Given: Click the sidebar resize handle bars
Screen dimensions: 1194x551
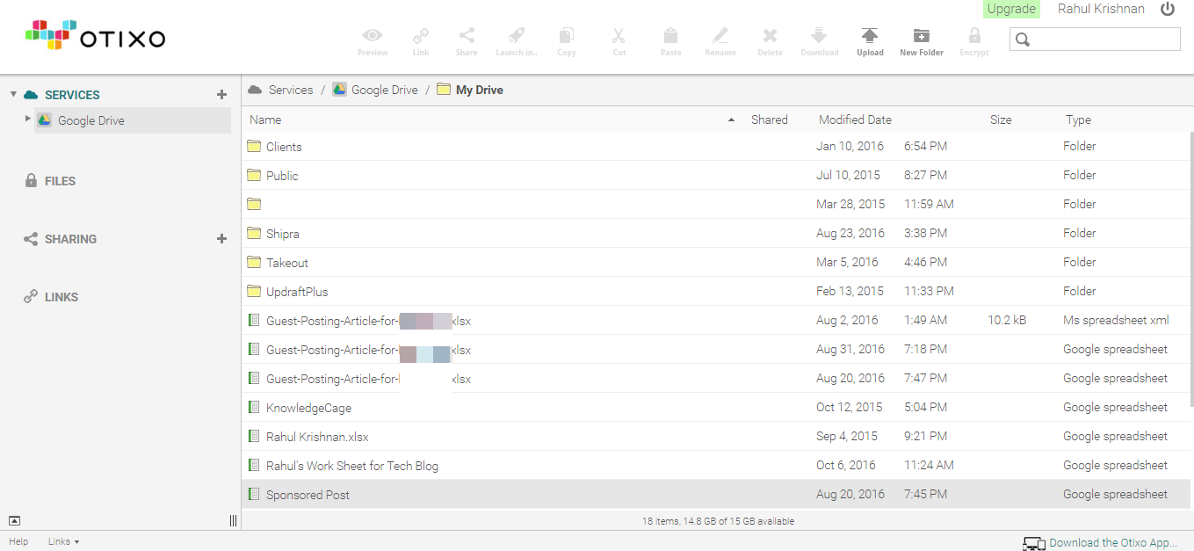Looking at the screenshot, I should point(233,520).
